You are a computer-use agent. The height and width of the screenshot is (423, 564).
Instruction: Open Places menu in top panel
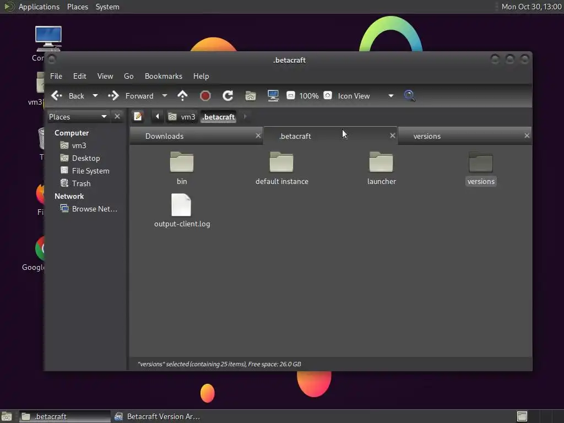[x=78, y=7]
